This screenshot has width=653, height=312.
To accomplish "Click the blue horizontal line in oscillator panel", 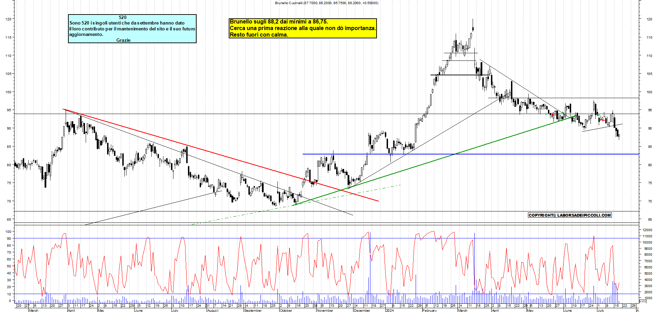I will (326, 294).
